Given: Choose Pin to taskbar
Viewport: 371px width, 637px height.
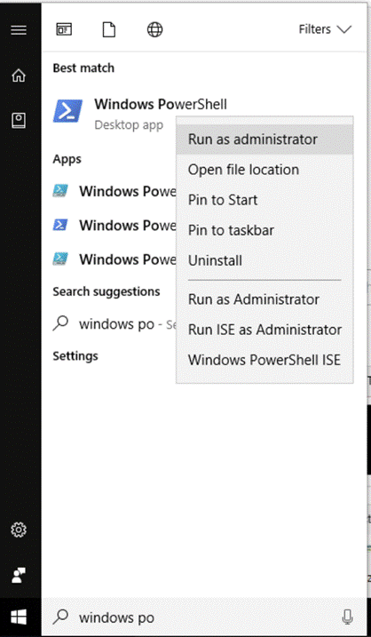Looking at the screenshot, I should coord(264,230).
